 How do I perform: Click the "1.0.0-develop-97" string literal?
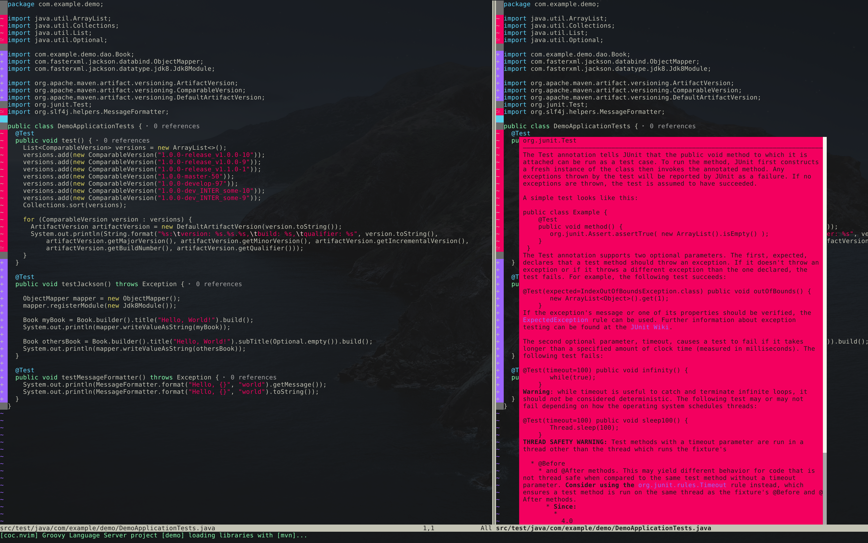point(192,184)
